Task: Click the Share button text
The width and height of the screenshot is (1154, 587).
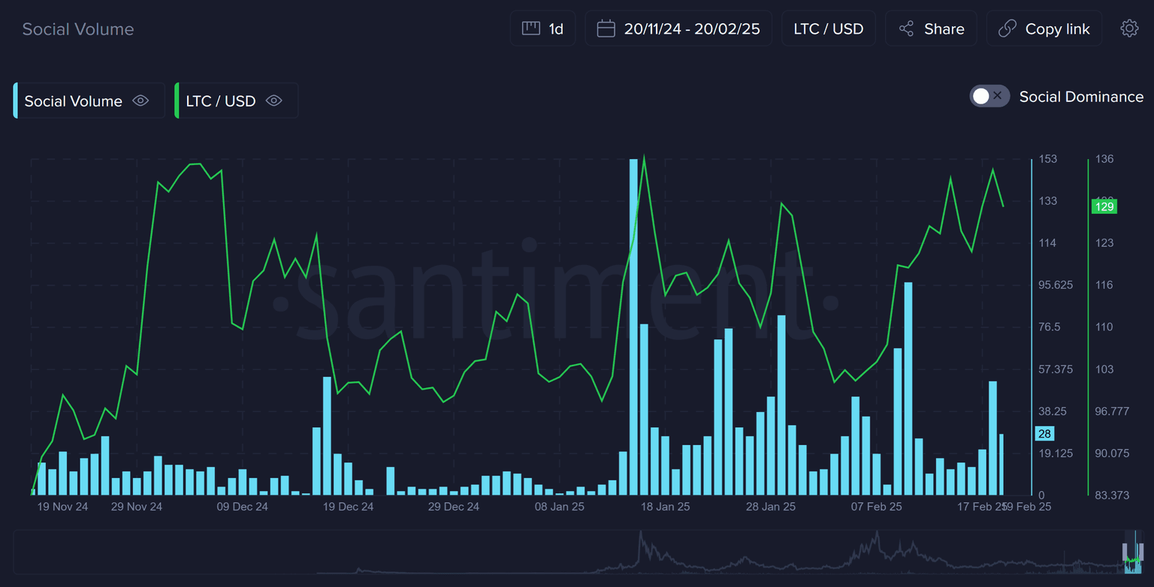Action: click(944, 29)
